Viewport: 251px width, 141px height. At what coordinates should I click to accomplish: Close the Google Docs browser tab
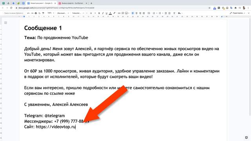[x=55, y=3]
